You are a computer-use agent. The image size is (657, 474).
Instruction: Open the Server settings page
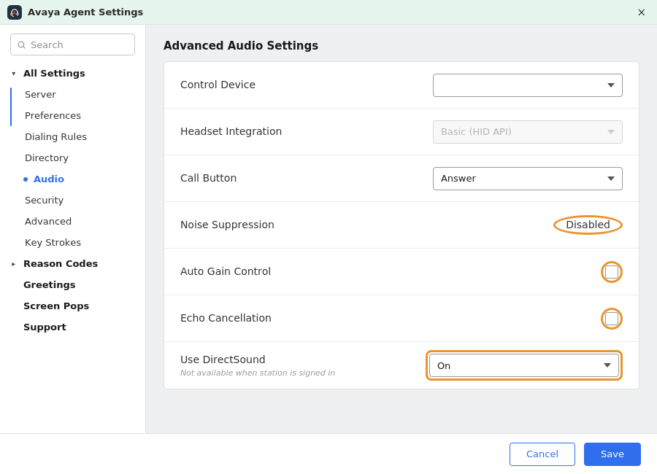pyautogui.click(x=40, y=95)
